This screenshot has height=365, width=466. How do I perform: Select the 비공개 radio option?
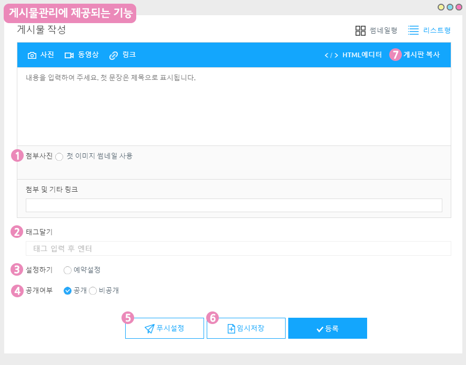click(x=93, y=291)
